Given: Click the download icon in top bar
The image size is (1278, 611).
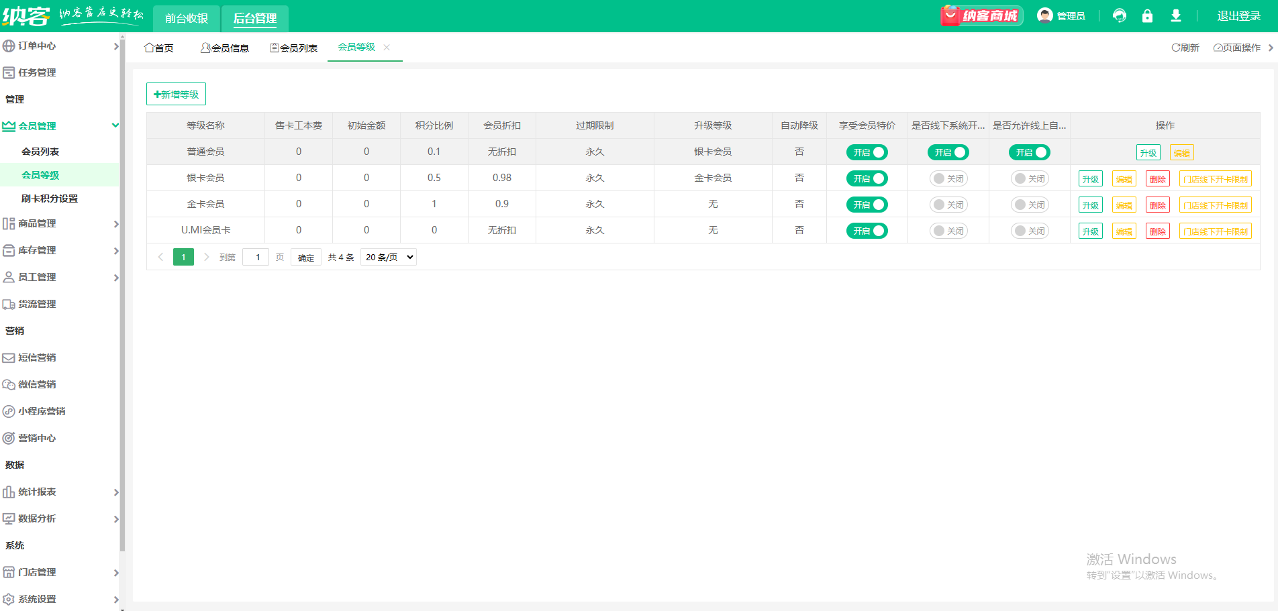Looking at the screenshot, I should [x=1175, y=16].
